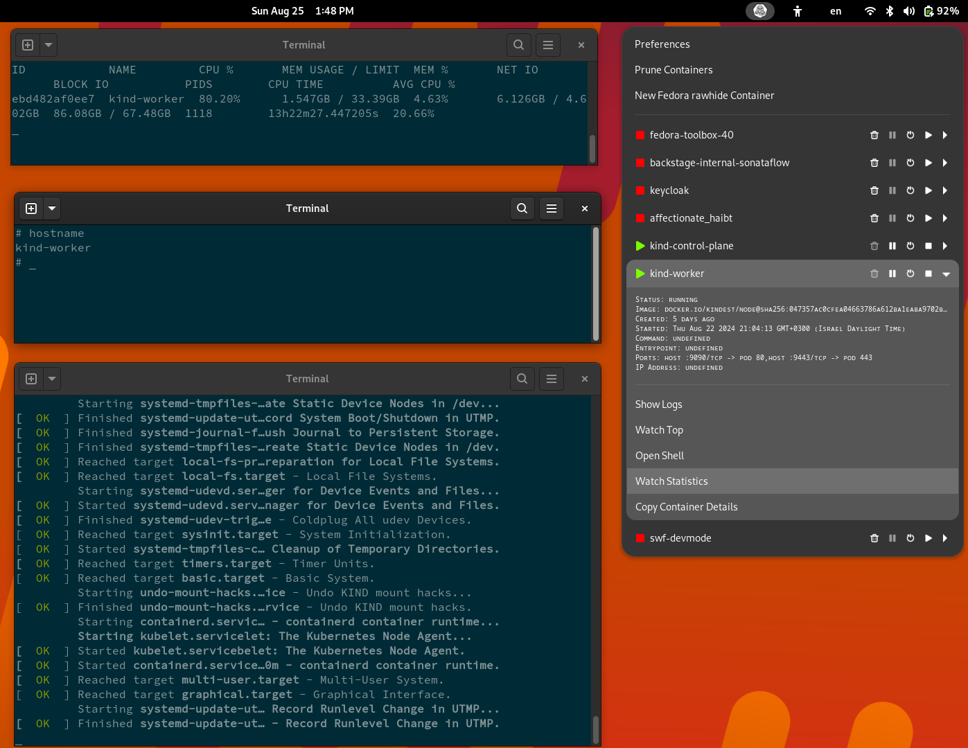This screenshot has height=748, width=968.
Task: Click Watch Statistics entry
Action: (x=793, y=481)
